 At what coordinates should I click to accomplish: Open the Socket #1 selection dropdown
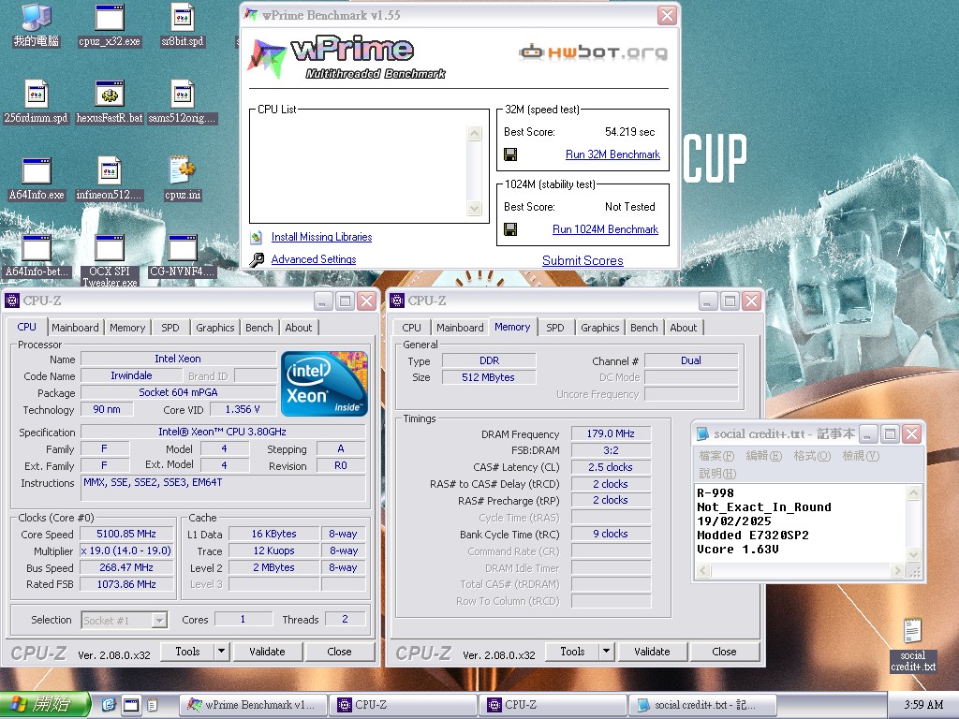pyautogui.click(x=159, y=621)
